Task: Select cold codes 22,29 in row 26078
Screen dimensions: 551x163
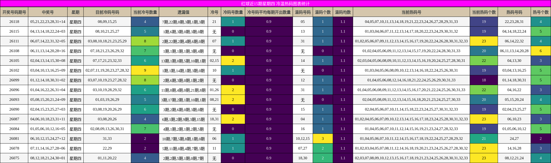Action: [107, 148]
